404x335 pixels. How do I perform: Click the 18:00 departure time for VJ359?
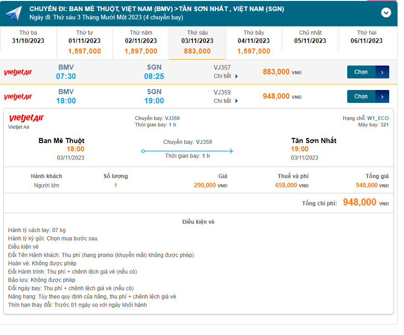coord(65,101)
